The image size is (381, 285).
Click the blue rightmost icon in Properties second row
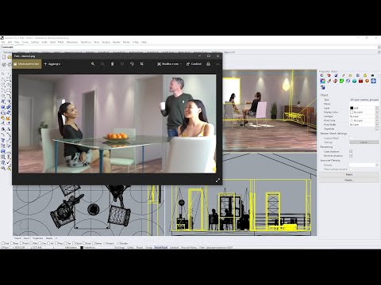point(373,81)
